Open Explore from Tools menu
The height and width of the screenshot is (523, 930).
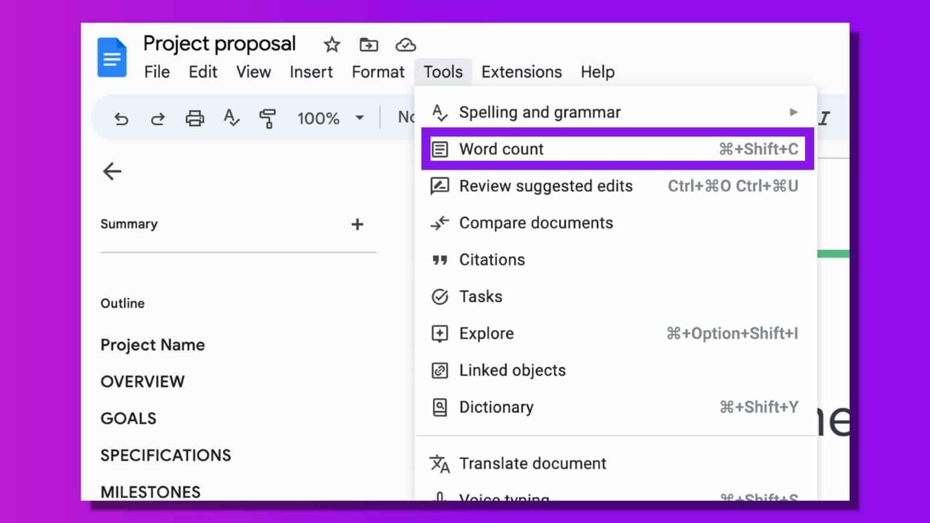[616, 334]
